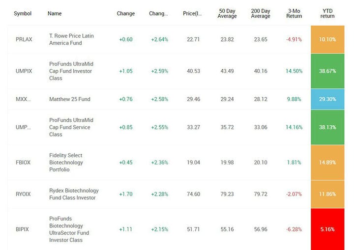The image size is (354, 250).
Task: Sort by the 3-Mo Return header
Action: pyautogui.click(x=294, y=14)
